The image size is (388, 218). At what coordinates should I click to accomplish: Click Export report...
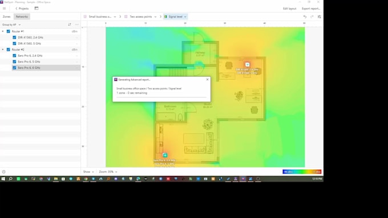pyautogui.click(x=311, y=9)
